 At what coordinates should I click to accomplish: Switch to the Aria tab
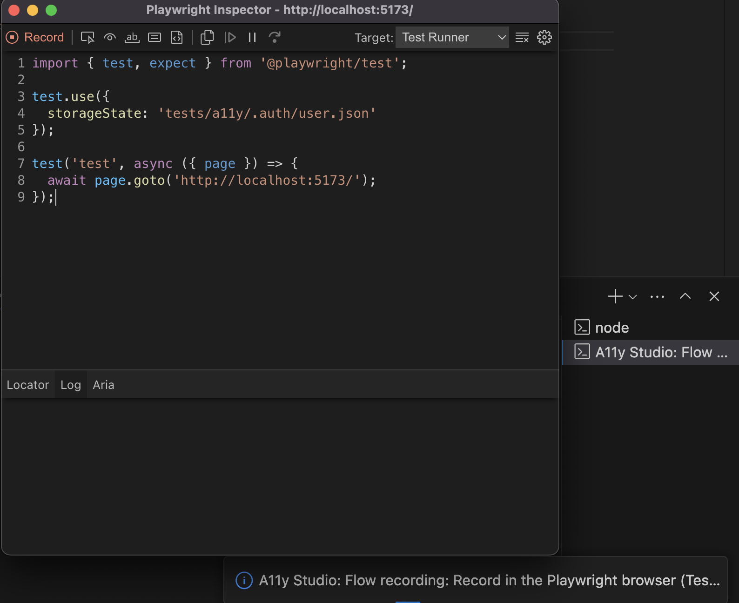click(x=103, y=385)
